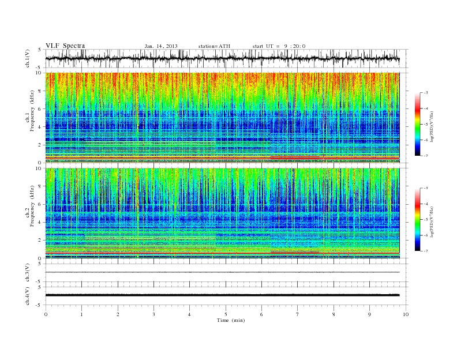Select the date text "Jan. 14, 2013"

tap(161, 46)
